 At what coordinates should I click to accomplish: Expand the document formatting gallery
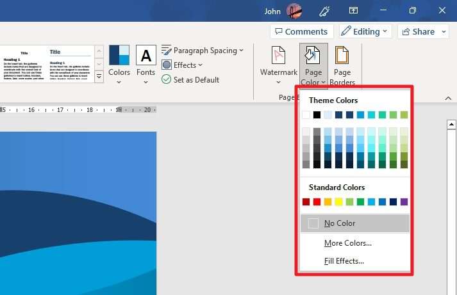point(99,77)
